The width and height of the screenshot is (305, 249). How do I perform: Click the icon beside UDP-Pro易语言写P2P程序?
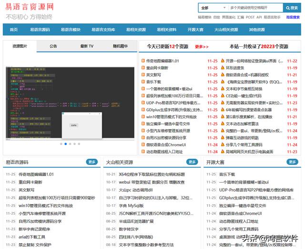click(x=143, y=103)
